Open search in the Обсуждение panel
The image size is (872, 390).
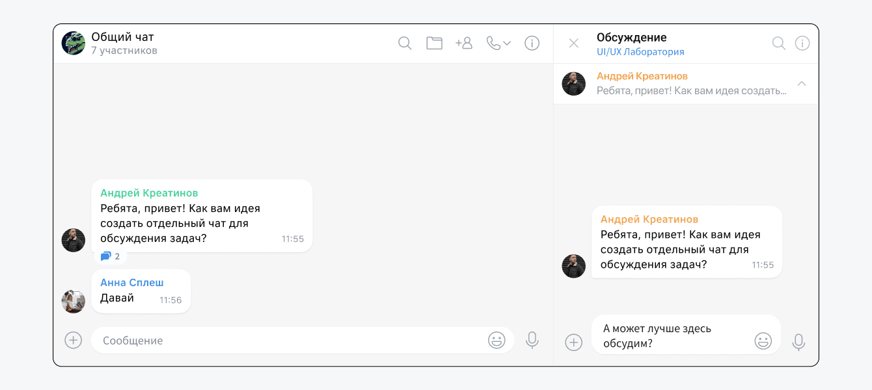(778, 43)
